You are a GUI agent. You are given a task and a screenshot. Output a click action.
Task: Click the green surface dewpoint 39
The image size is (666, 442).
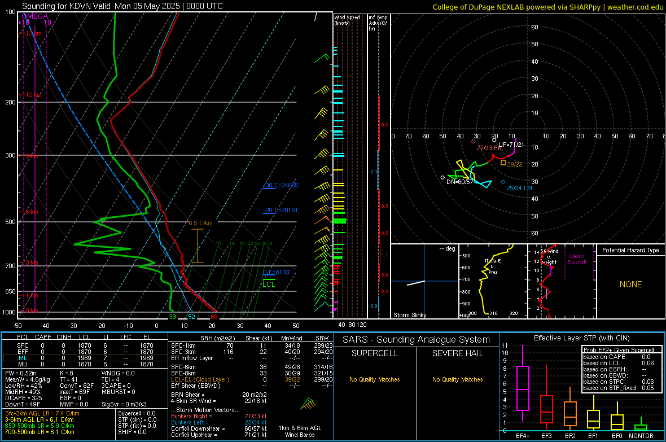point(173,317)
